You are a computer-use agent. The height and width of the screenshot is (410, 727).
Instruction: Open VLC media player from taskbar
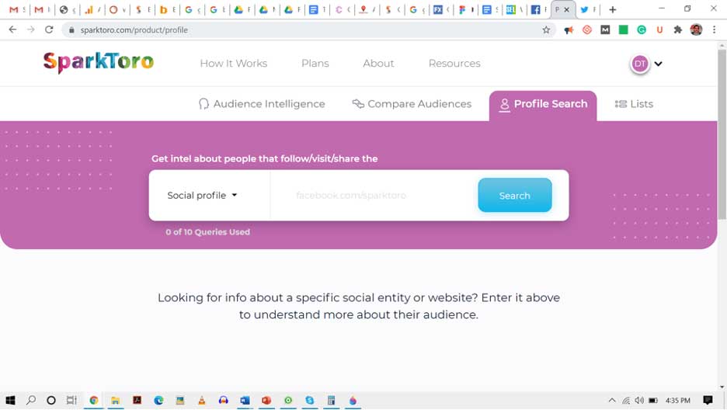(202, 401)
